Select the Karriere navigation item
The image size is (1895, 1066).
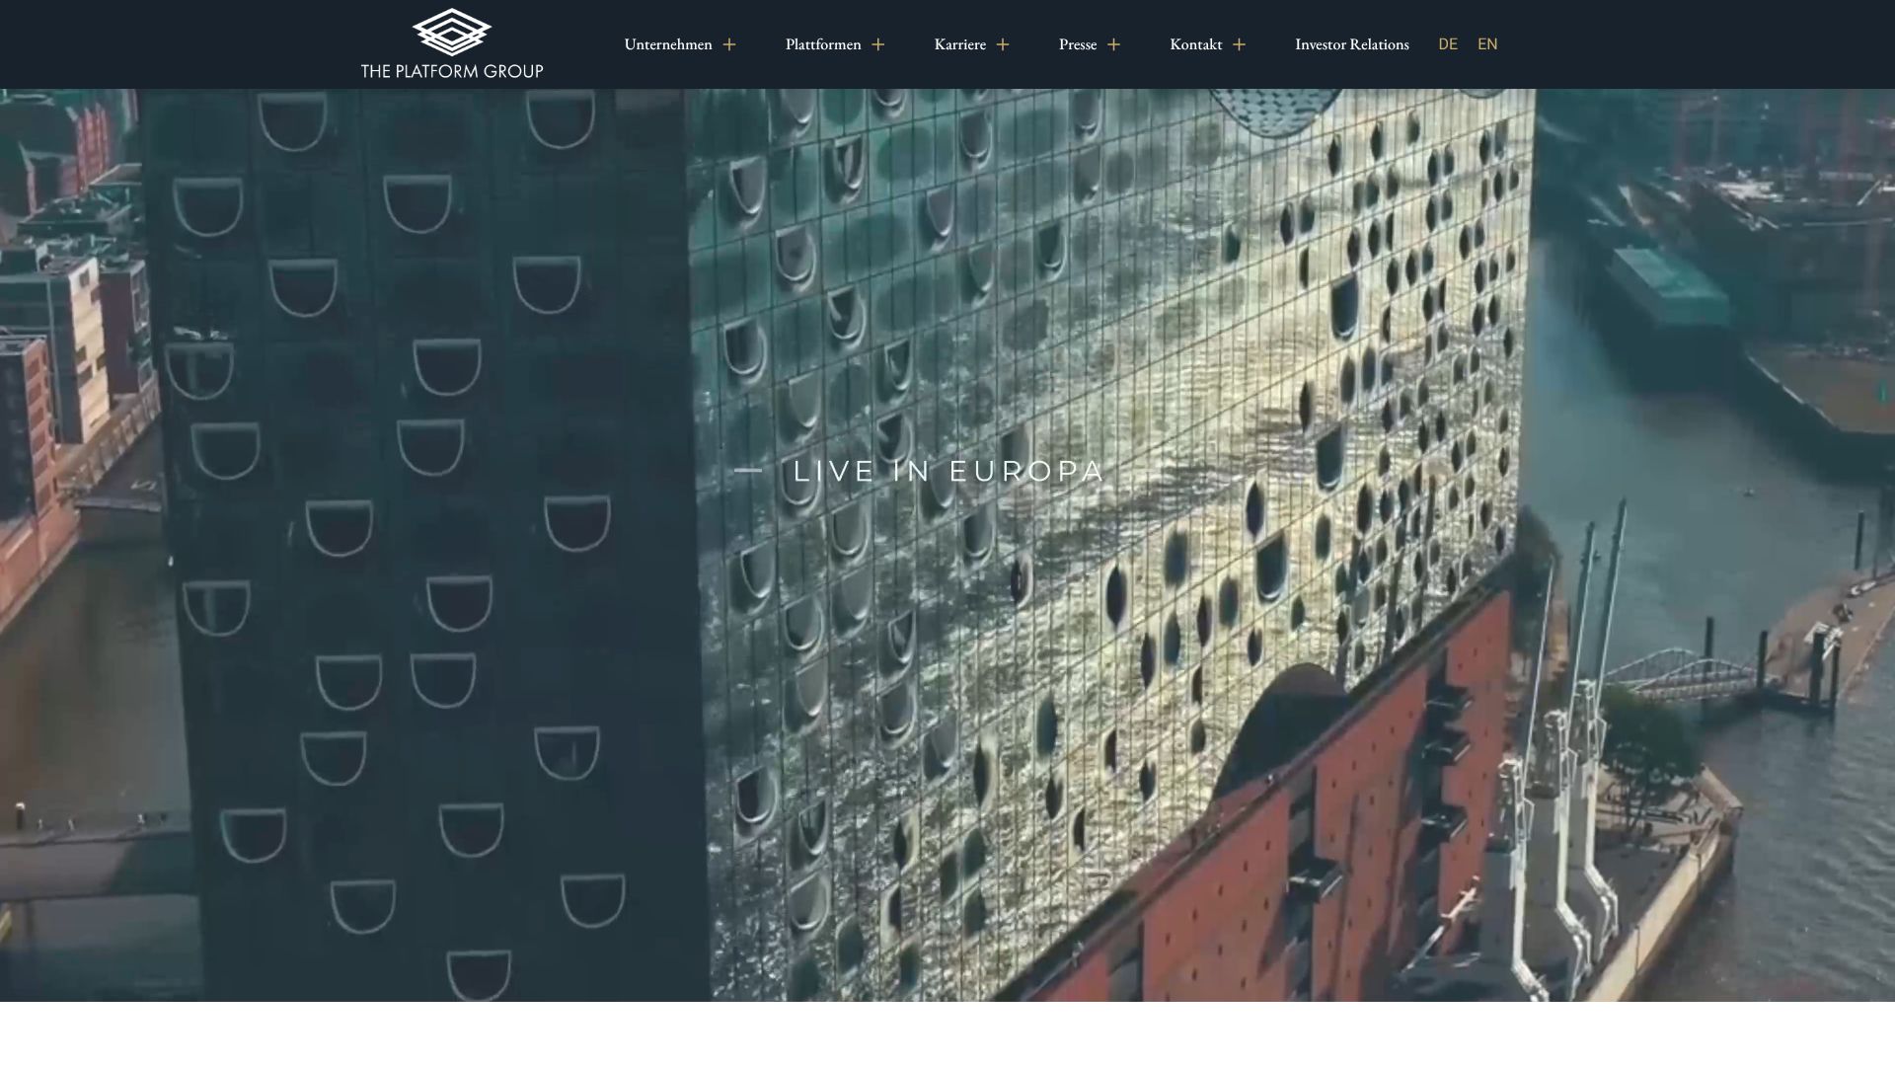click(x=960, y=44)
